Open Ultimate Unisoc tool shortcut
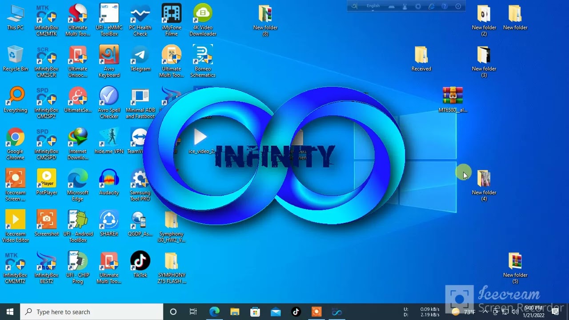Screen dimensions: 569x320 tap(78, 62)
